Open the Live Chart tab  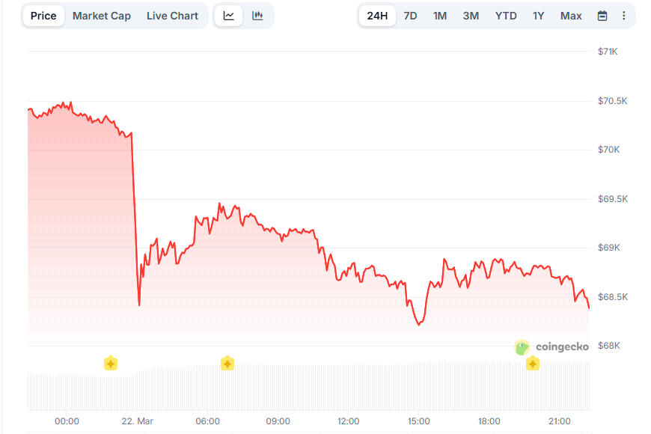(x=173, y=16)
